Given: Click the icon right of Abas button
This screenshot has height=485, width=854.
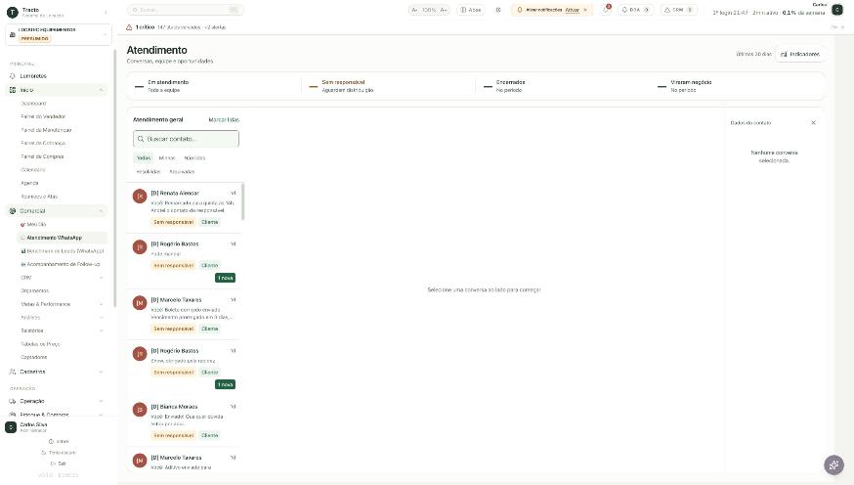Looking at the screenshot, I should click(498, 10).
